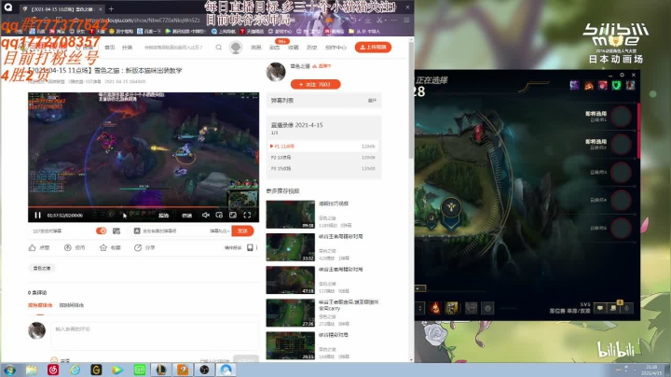Viewport: 671px width, 377px height.
Task: Open recommended video thumbnail with 33:32 duration
Action: pyautogui.click(x=290, y=247)
